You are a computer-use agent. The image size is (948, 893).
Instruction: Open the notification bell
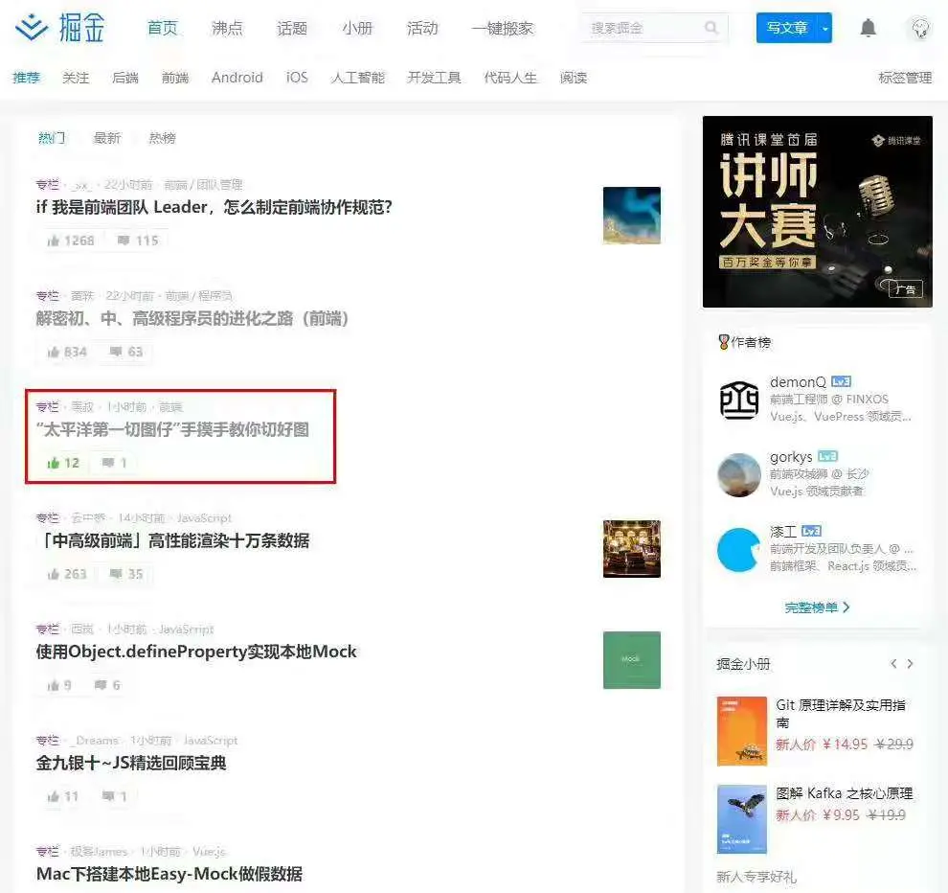[869, 28]
